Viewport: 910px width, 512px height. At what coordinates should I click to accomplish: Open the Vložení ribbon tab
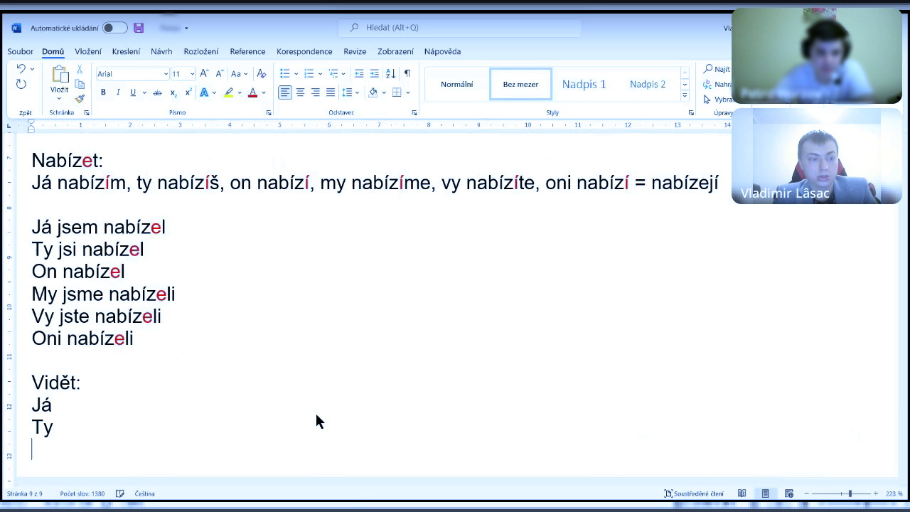click(88, 51)
